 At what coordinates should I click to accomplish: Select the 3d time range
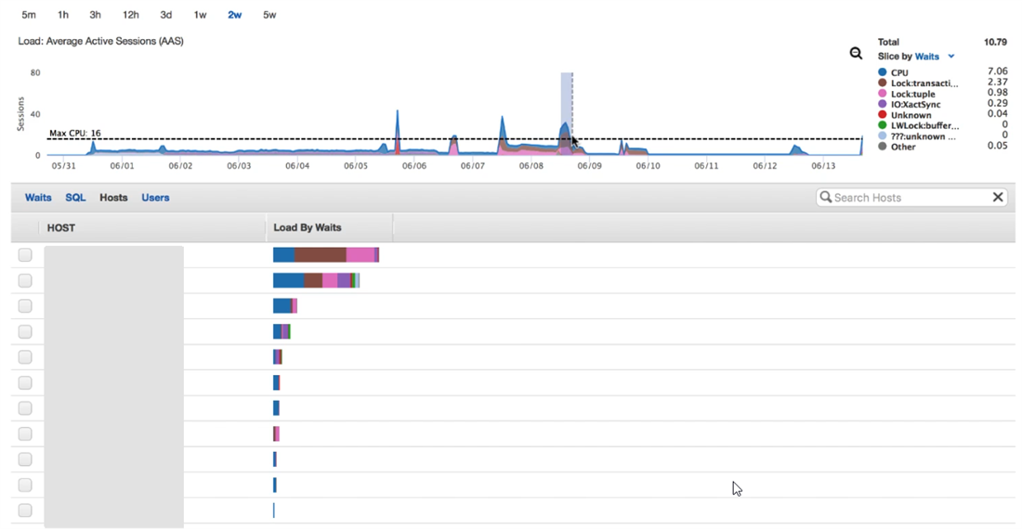pyautogui.click(x=165, y=14)
